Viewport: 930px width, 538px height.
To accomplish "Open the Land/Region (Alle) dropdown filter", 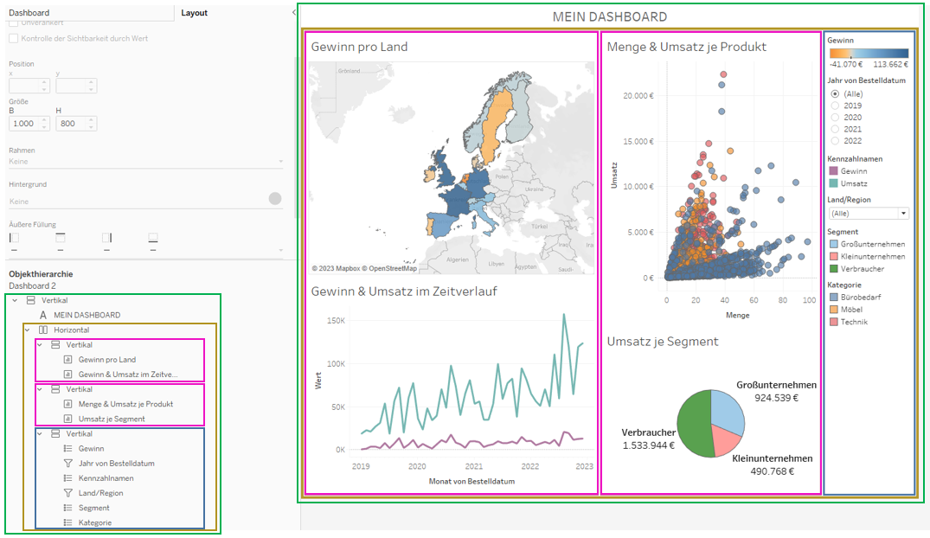I will [x=868, y=213].
